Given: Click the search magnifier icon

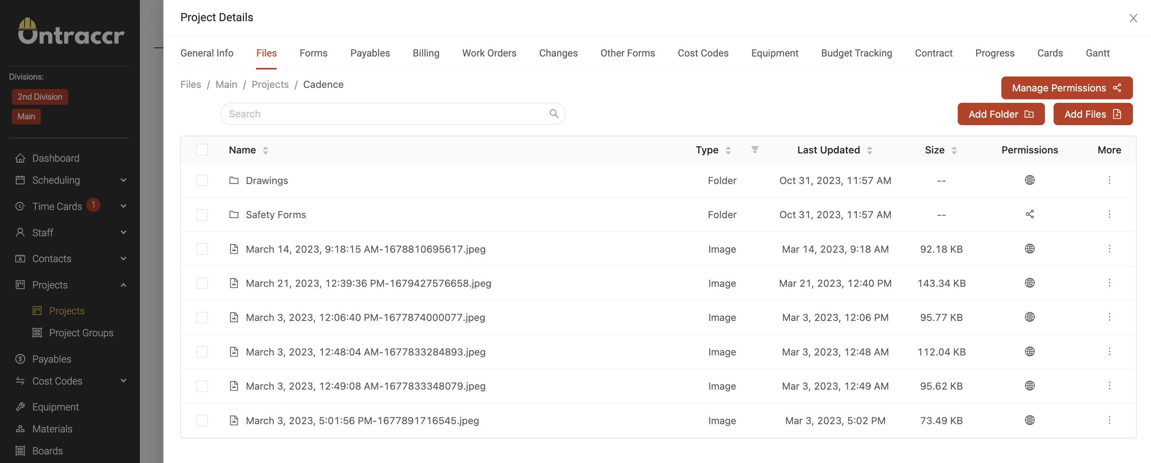Looking at the screenshot, I should coord(554,114).
